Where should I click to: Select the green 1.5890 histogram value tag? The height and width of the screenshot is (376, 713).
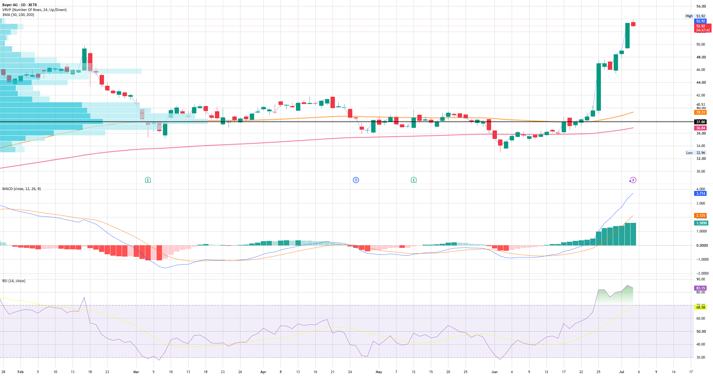[701, 223]
